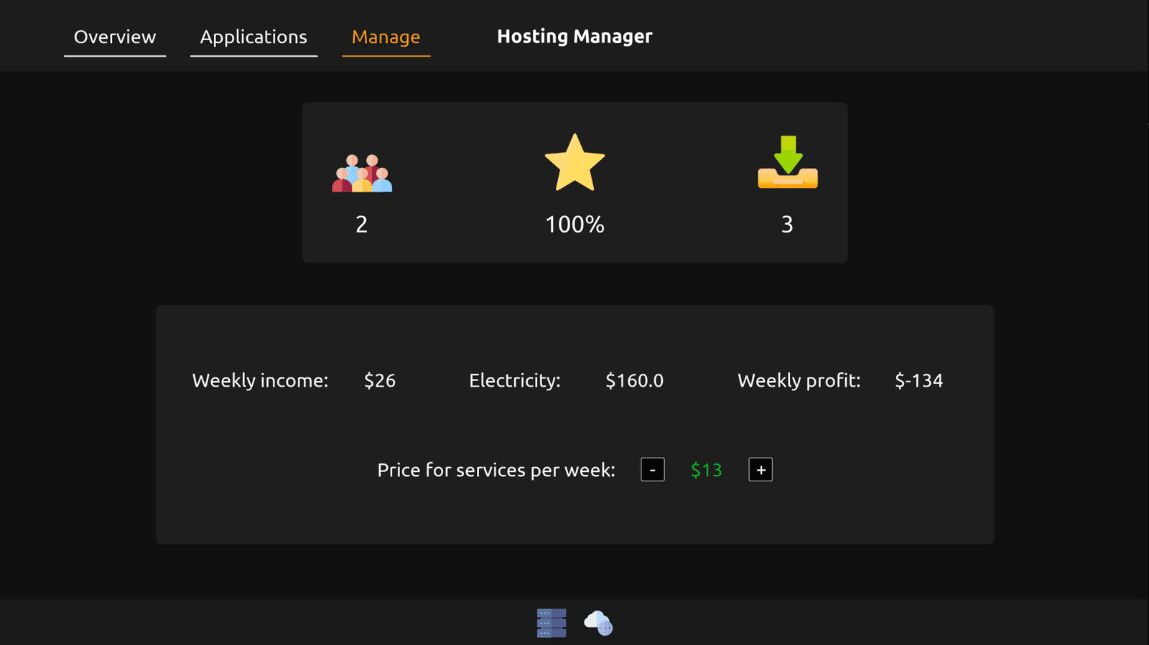Click the pending applications count 3
The image size is (1149, 645).
(x=788, y=225)
